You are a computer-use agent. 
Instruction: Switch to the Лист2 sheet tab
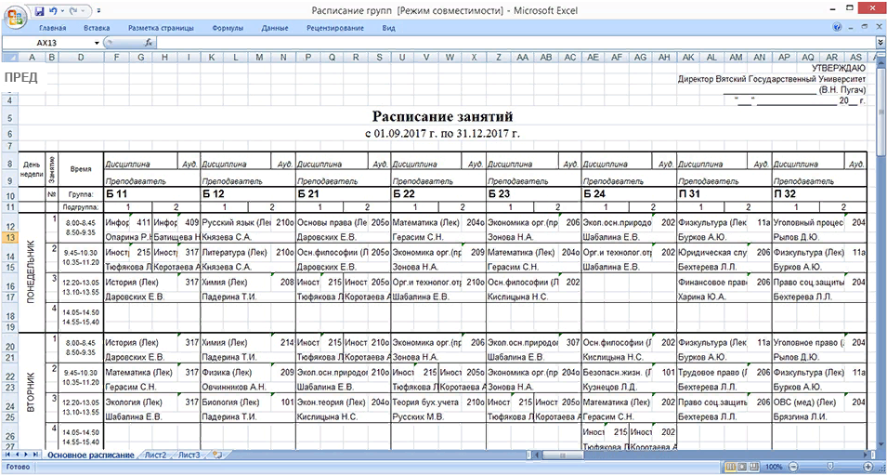[x=155, y=455]
